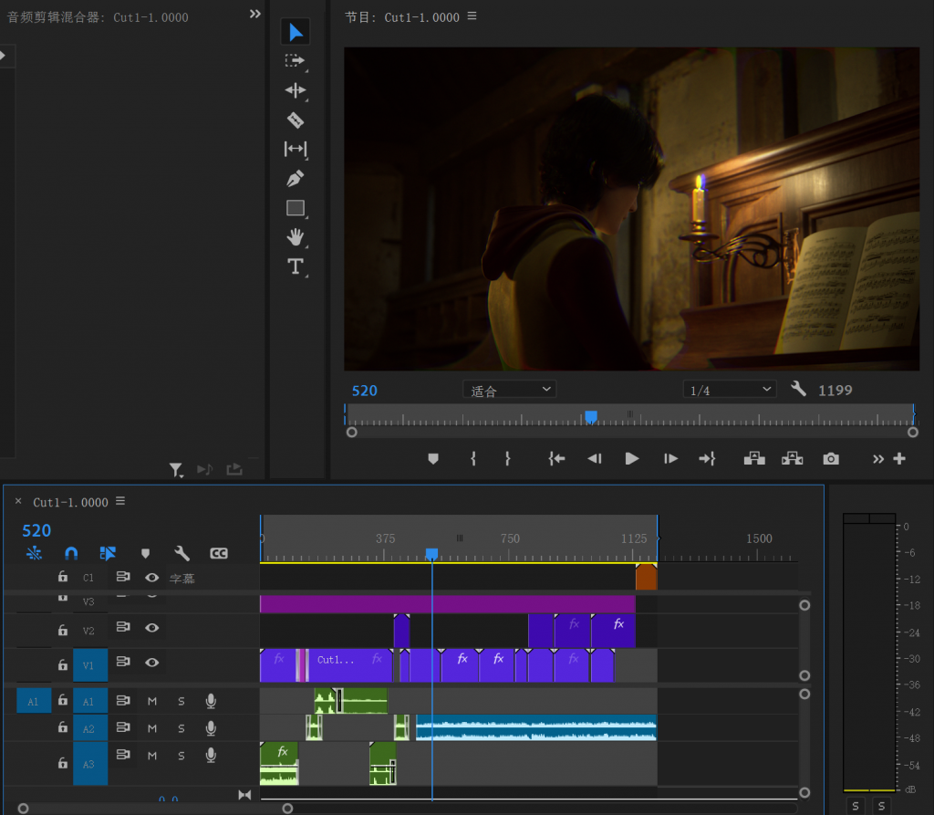Step back one frame
Screen dimensions: 934x815
click(x=595, y=458)
